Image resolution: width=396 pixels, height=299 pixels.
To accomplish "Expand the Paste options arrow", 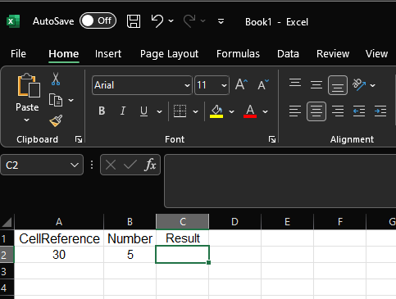I will (26, 120).
